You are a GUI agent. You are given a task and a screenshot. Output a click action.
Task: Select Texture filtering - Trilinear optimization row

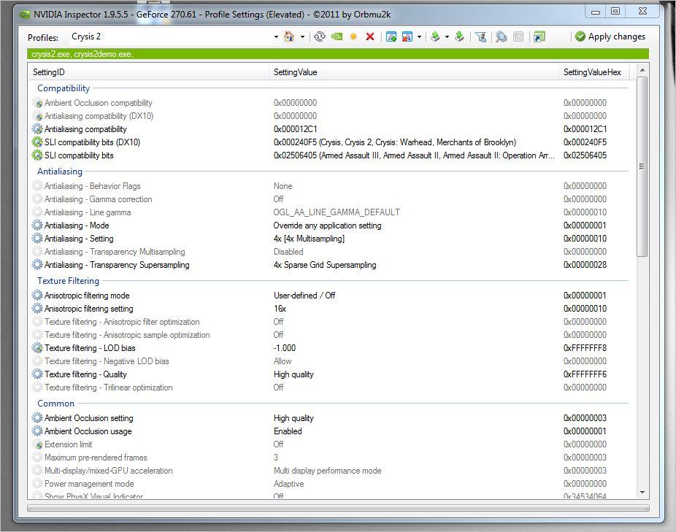[x=330, y=388]
